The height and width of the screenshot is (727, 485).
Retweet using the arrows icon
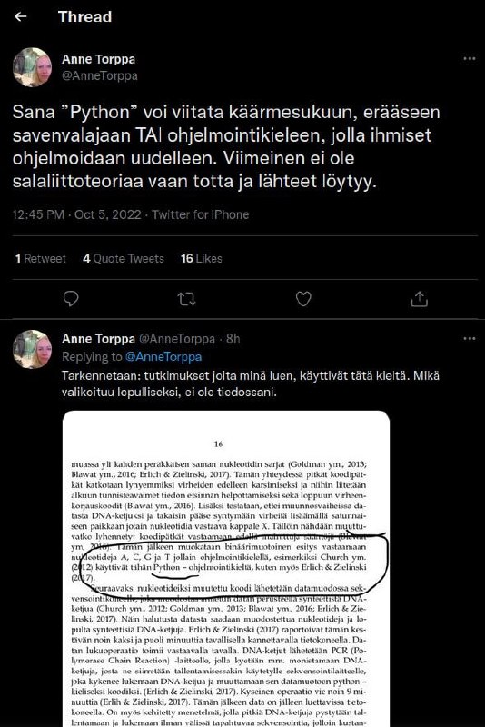click(x=187, y=299)
